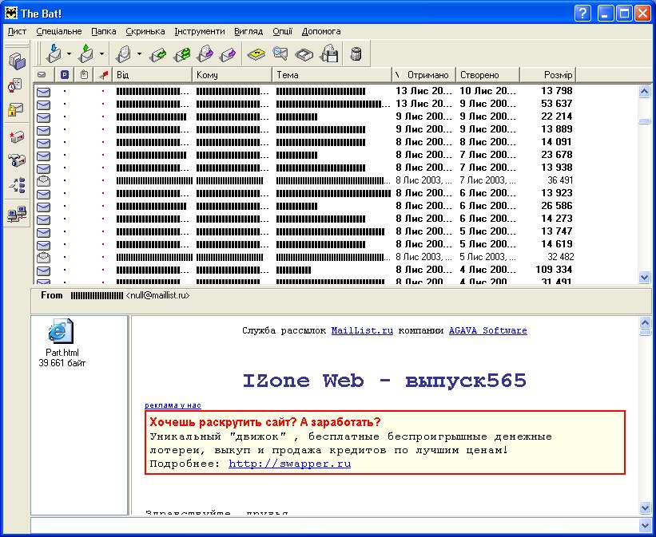Click the padlock envelope sidebar icon
This screenshot has width=656, height=537.
click(17, 109)
